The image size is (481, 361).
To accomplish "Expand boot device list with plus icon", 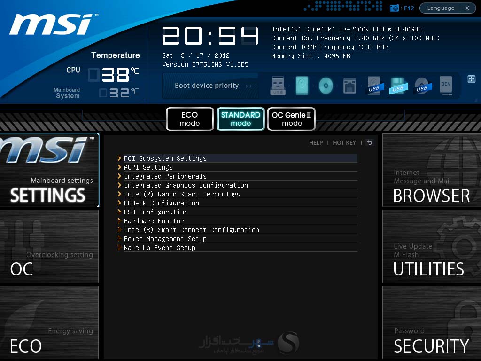I will point(472,79).
